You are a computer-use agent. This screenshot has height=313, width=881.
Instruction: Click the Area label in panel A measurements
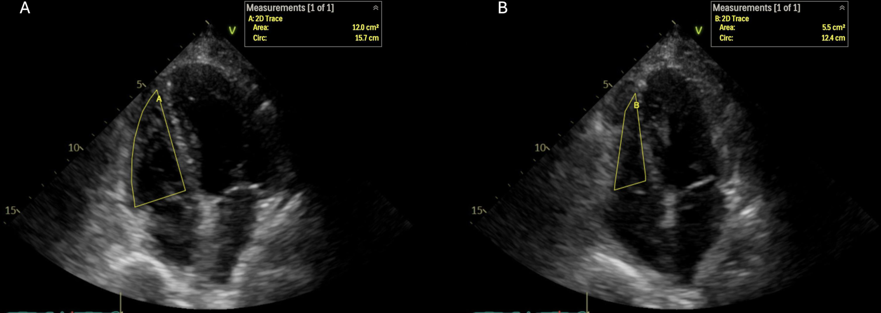pyautogui.click(x=260, y=27)
